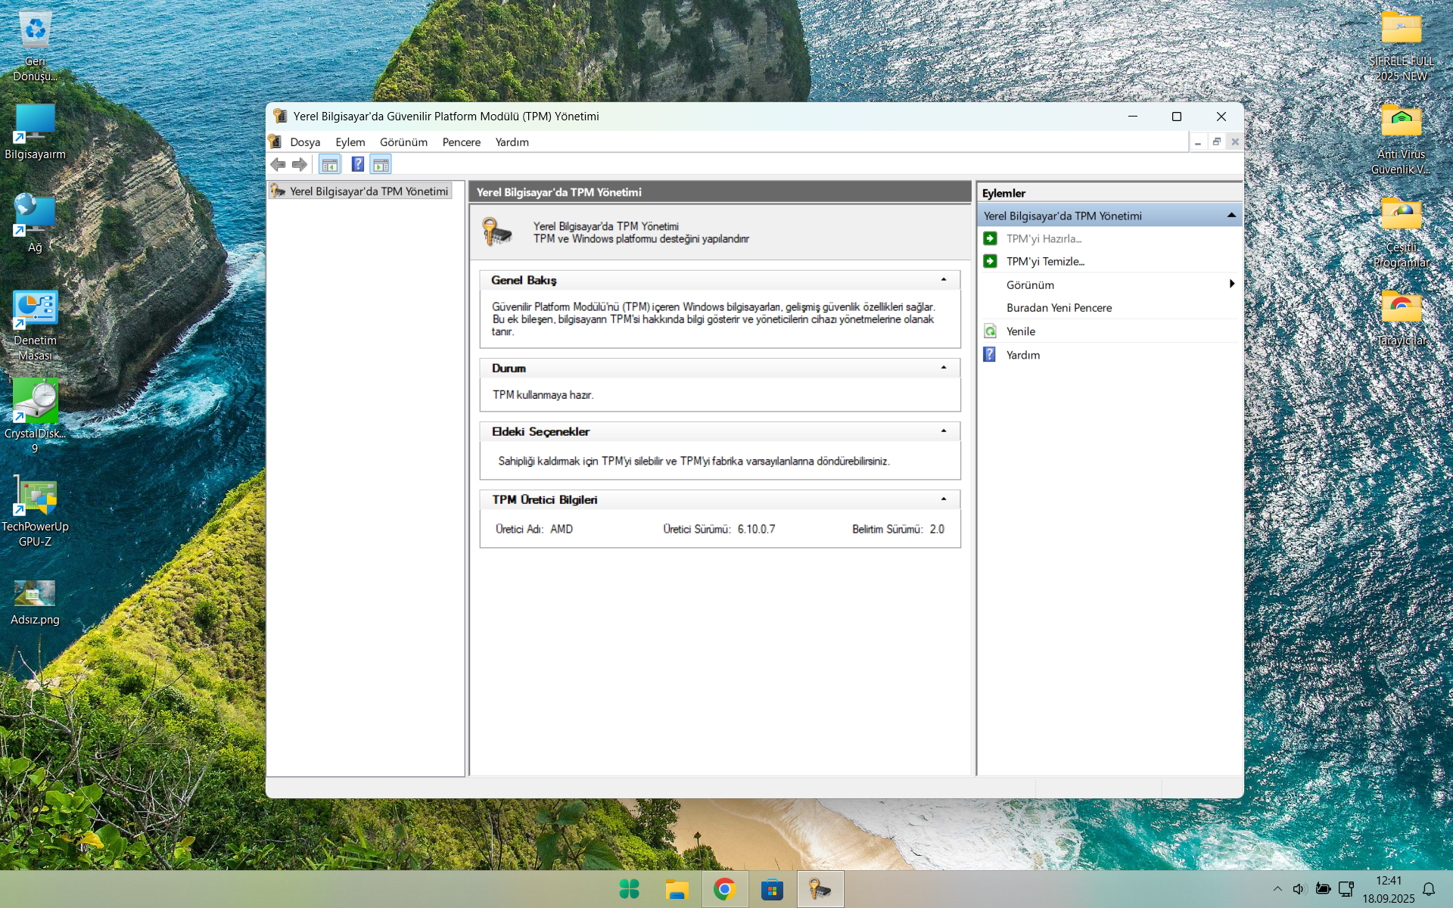The width and height of the screenshot is (1453, 908).
Task: Select the CrystalDisk desktop icon
Action: pyautogui.click(x=35, y=418)
